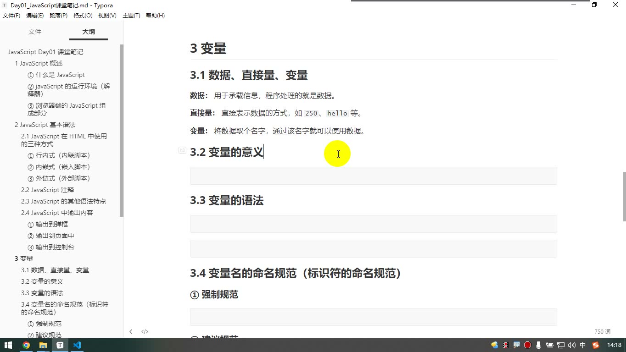Toggle the 中 input language indicator
The image size is (626, 352).
pyautogui.click(x=583, y=345)
